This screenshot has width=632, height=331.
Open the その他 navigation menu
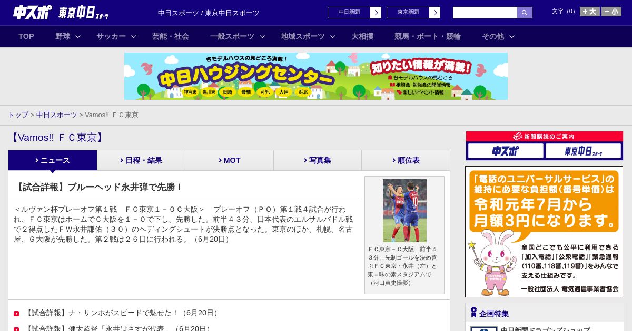pos(493,36)
